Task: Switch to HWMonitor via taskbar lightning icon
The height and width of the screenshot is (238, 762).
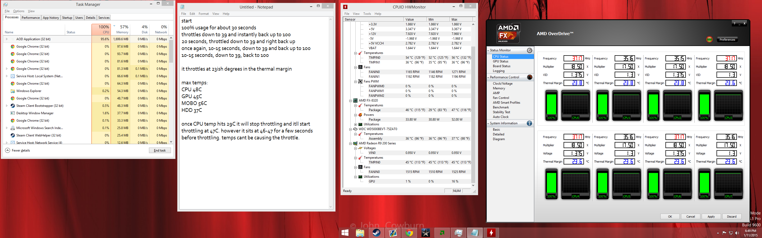Action: (491, 233)
